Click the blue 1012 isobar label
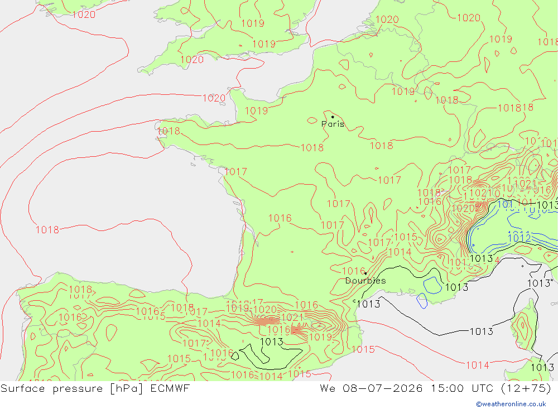The width and height of the screenshot is (558, 409). [519, 238]
